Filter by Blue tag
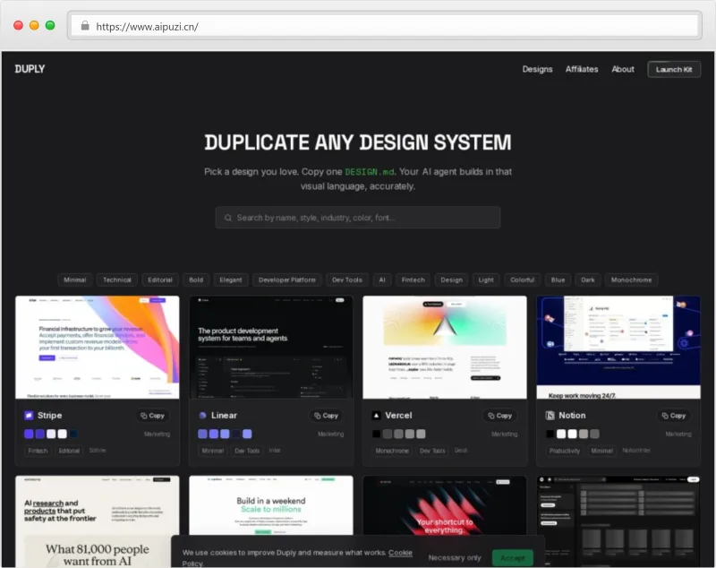Screen dimensions: 716x568 point(558,280)
